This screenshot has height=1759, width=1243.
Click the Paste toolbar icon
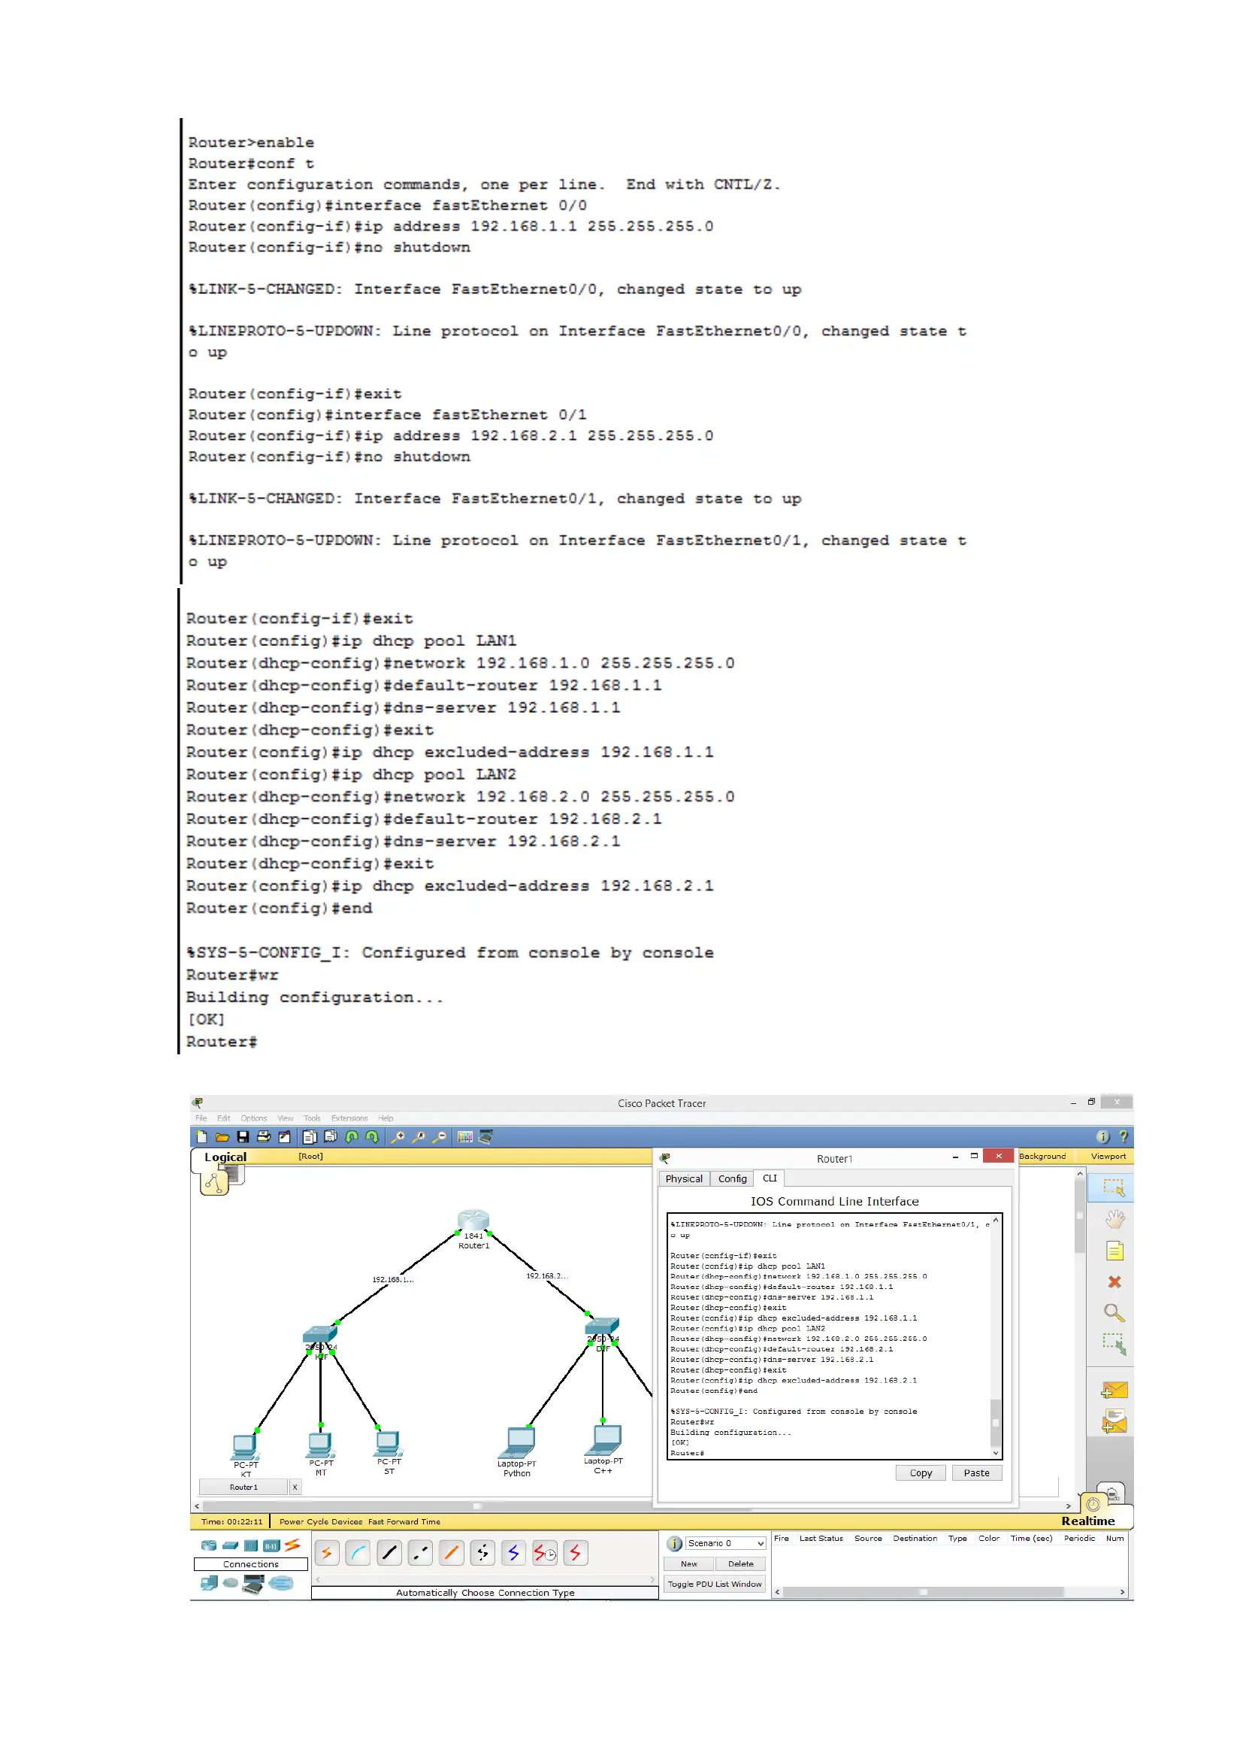coord(331,1137)
